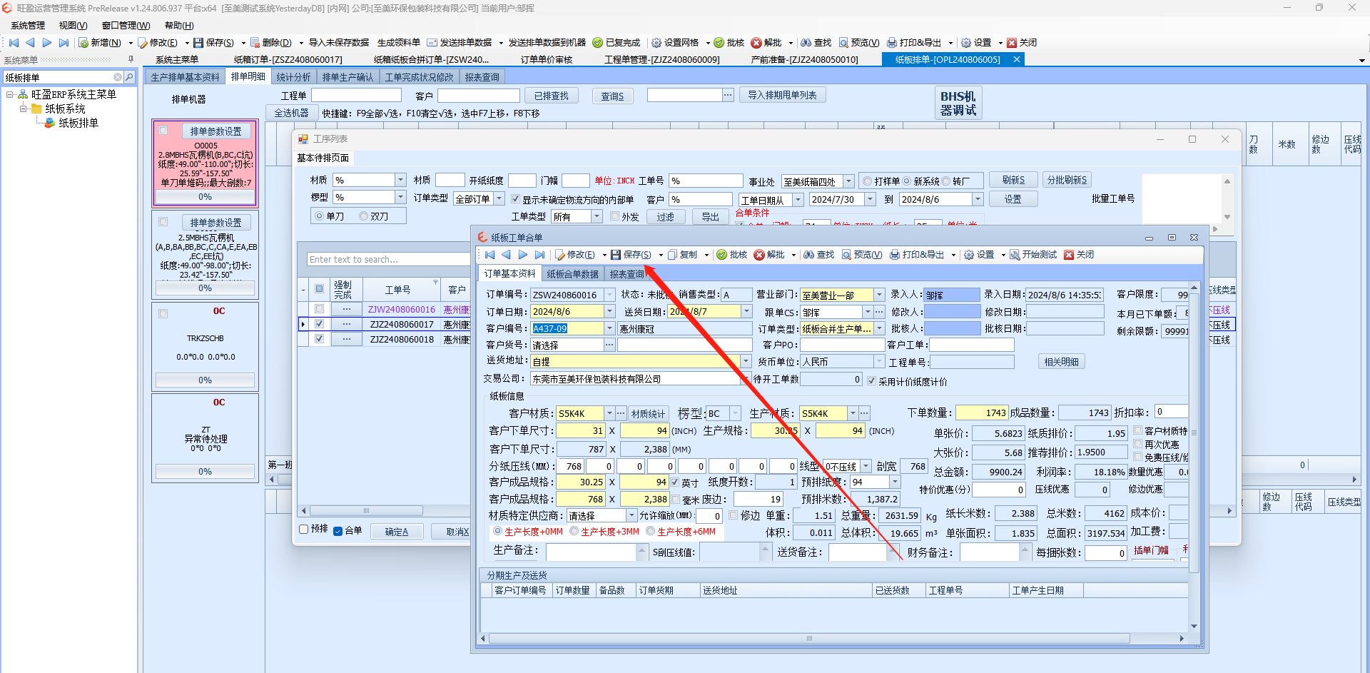Image resolution: width=1370 pixels, height=673 pixels.
Task: Select 生产长度+3MM radio option
Action: tap(574, 531)
